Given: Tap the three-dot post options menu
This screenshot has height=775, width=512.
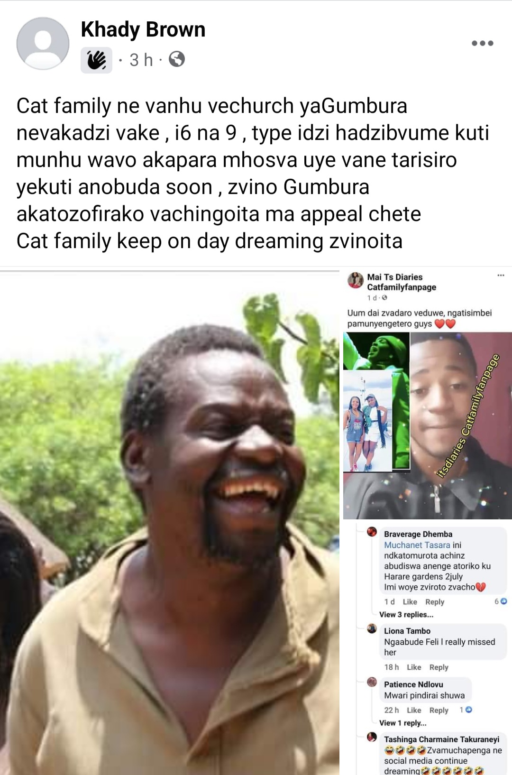Looking at the screenshot, I should (x=483, y=43).
